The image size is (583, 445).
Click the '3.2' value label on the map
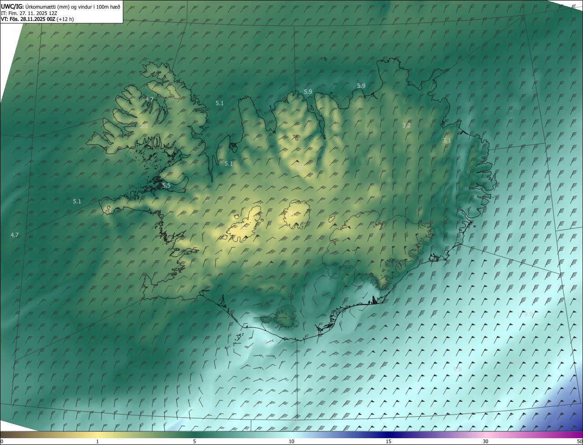[407, 125]
